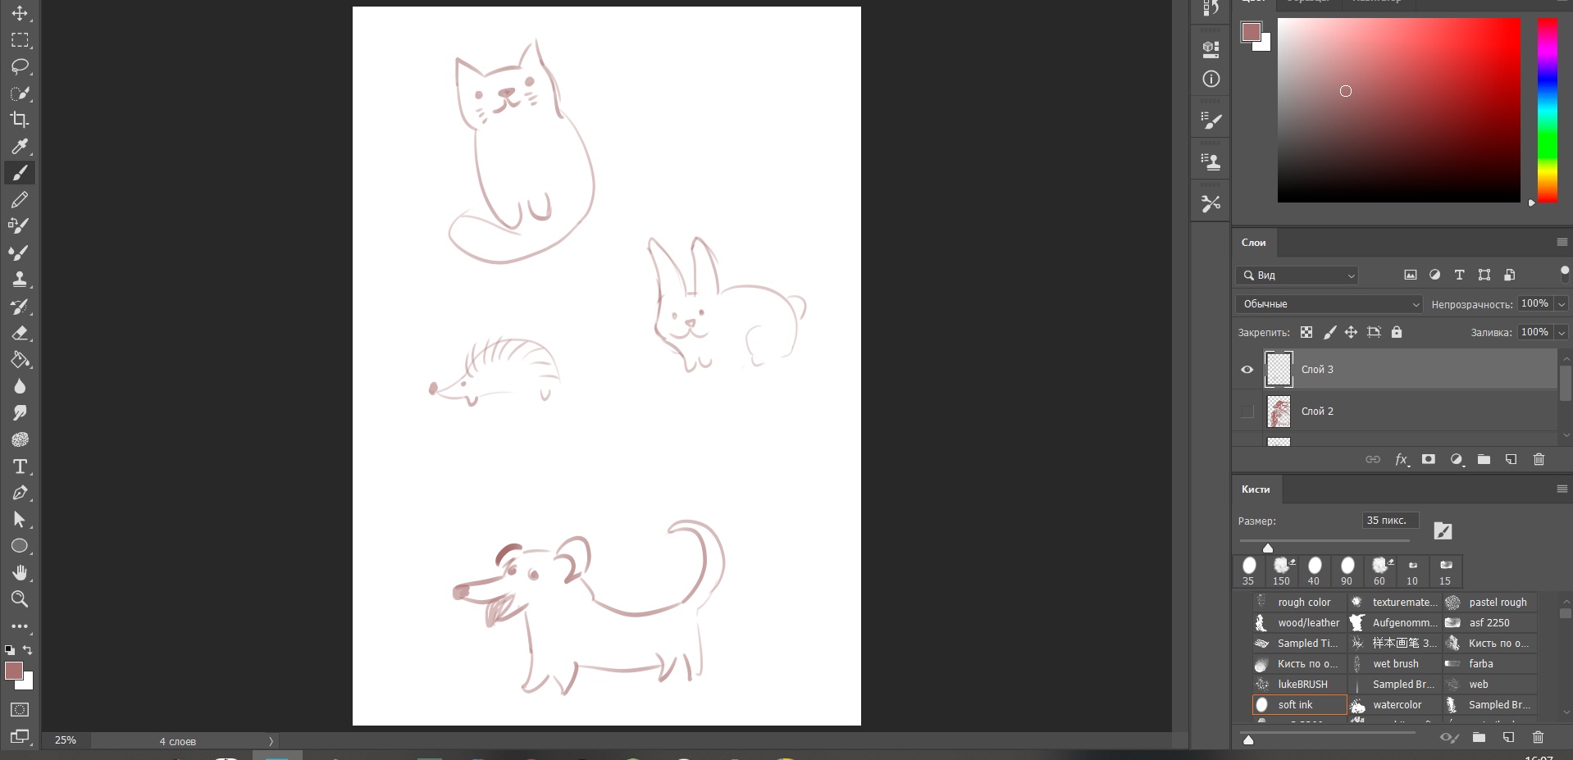This screenshot has width=1573, height=760.
Task: Select the Hand tool
Action: coord(20,572)
